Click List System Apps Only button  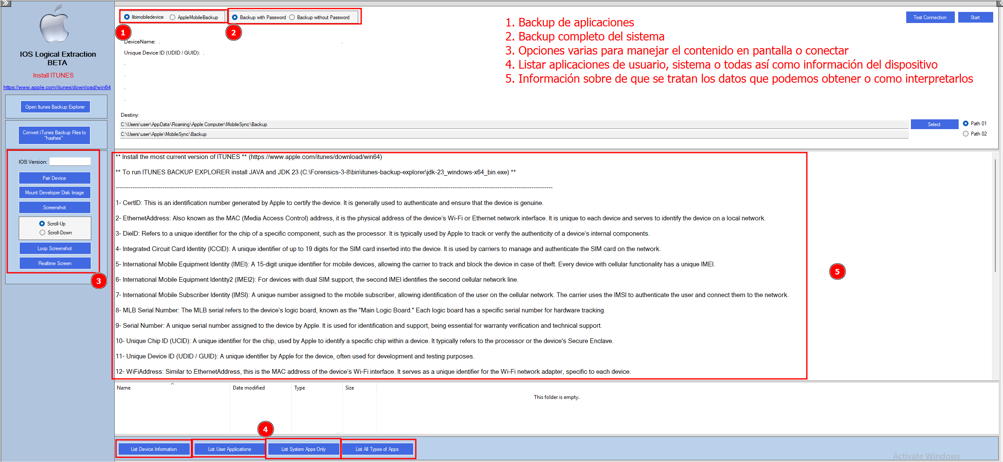pos(304,449)
